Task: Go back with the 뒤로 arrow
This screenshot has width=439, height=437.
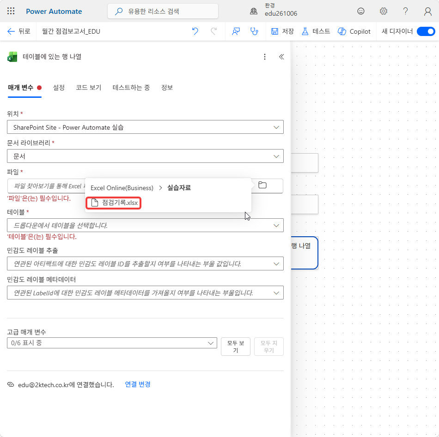Action: coord(18,31)
